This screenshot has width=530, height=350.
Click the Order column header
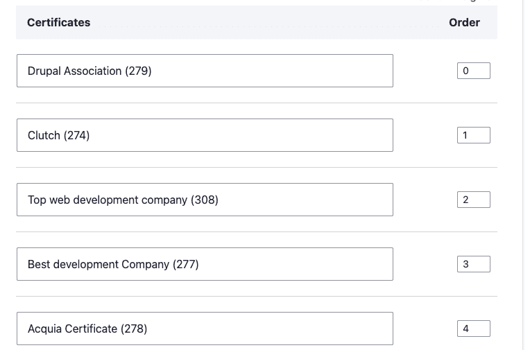(x=464, y=23)
